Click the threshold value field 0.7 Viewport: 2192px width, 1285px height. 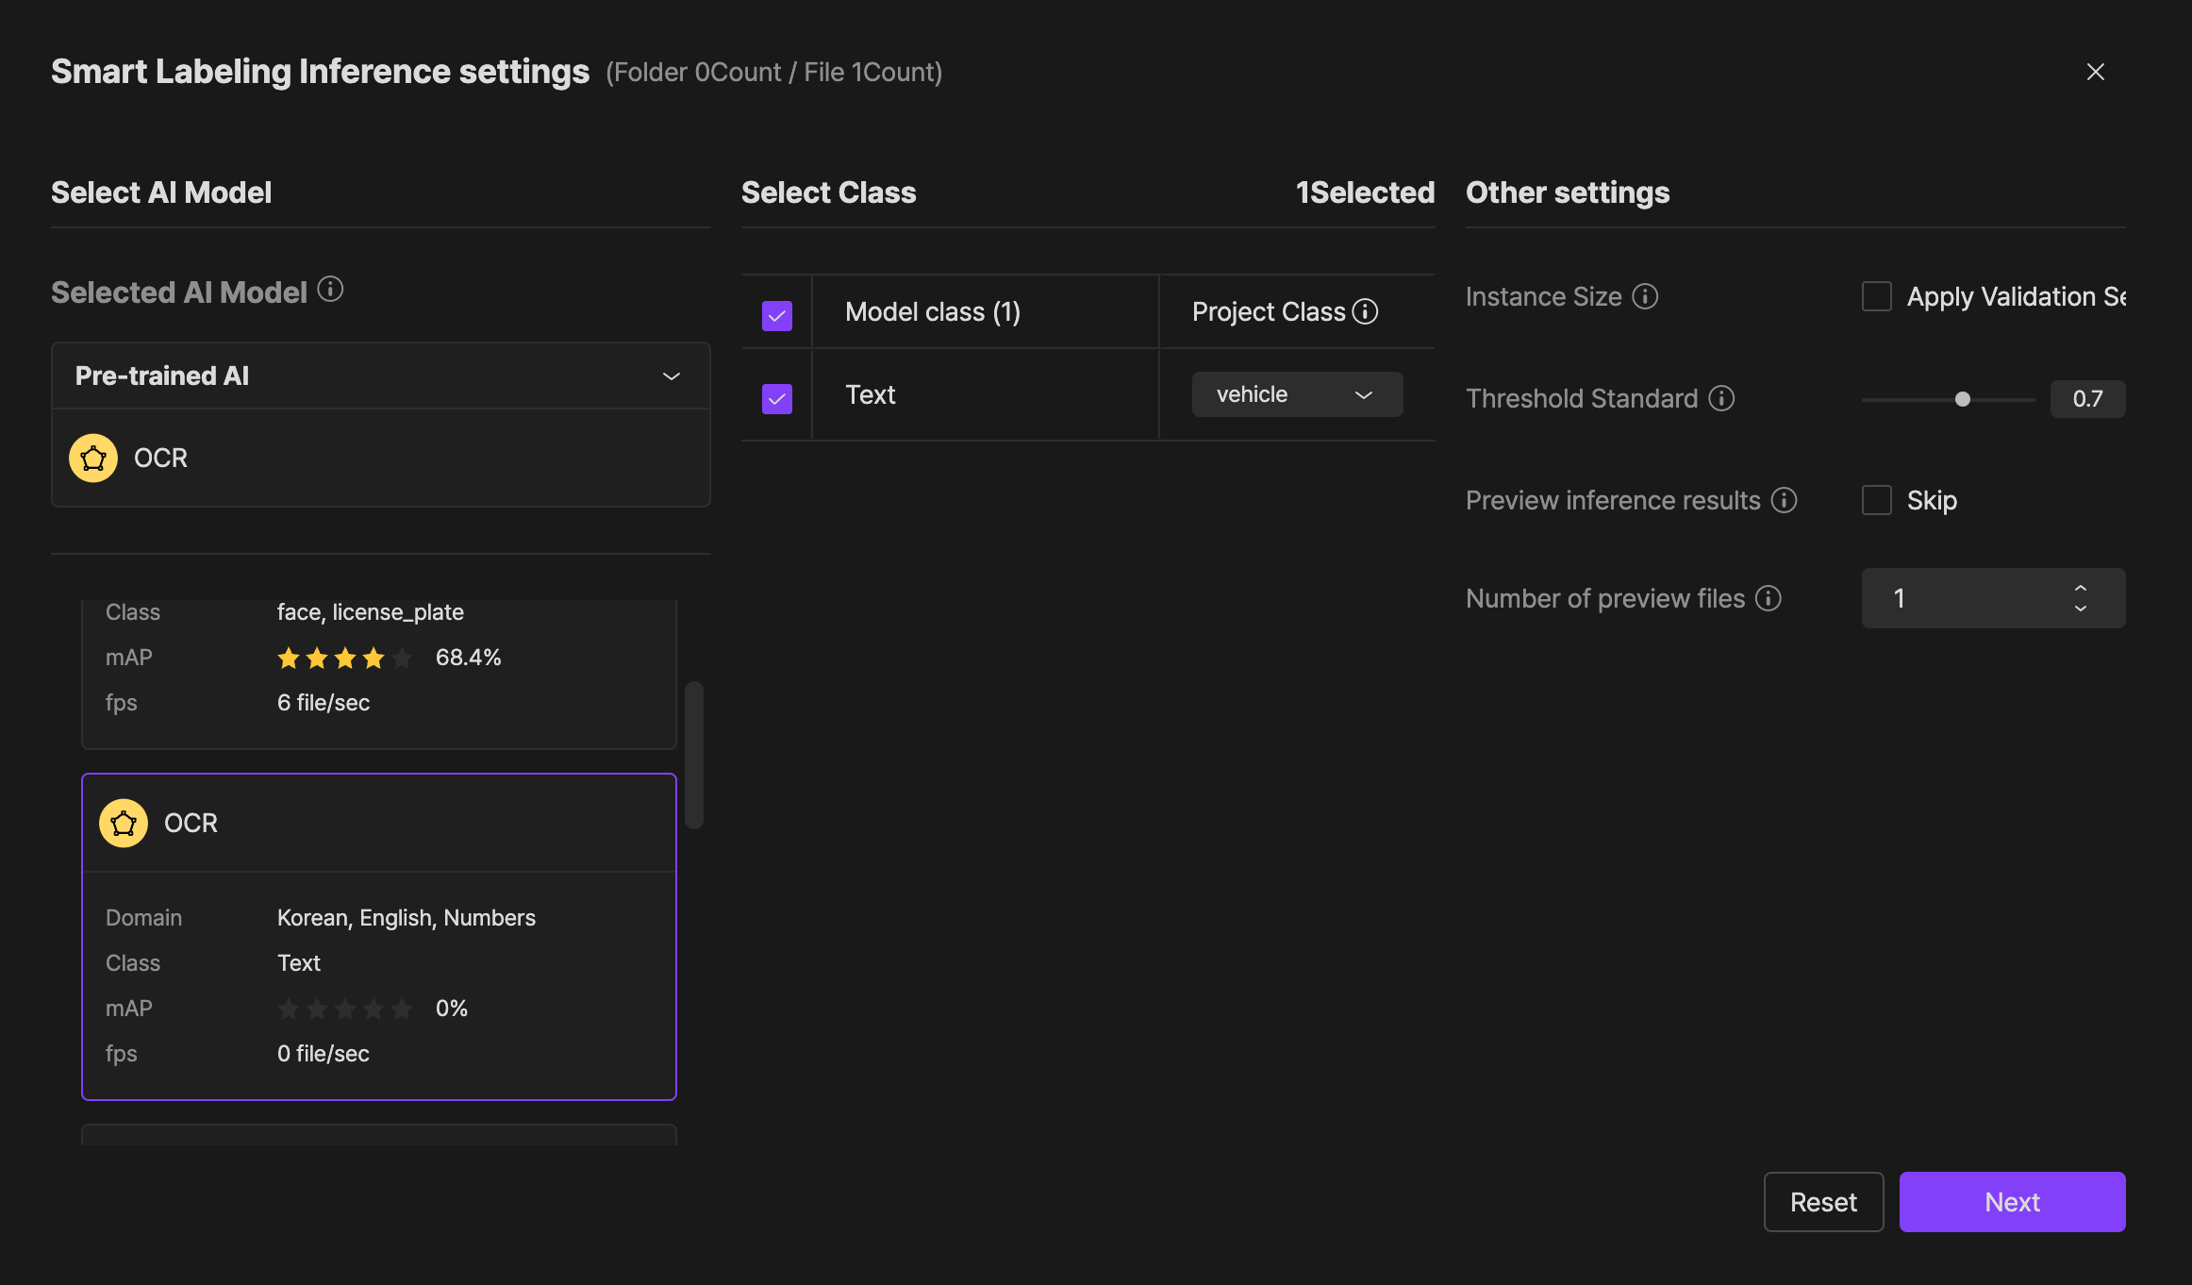point(2087,398)
